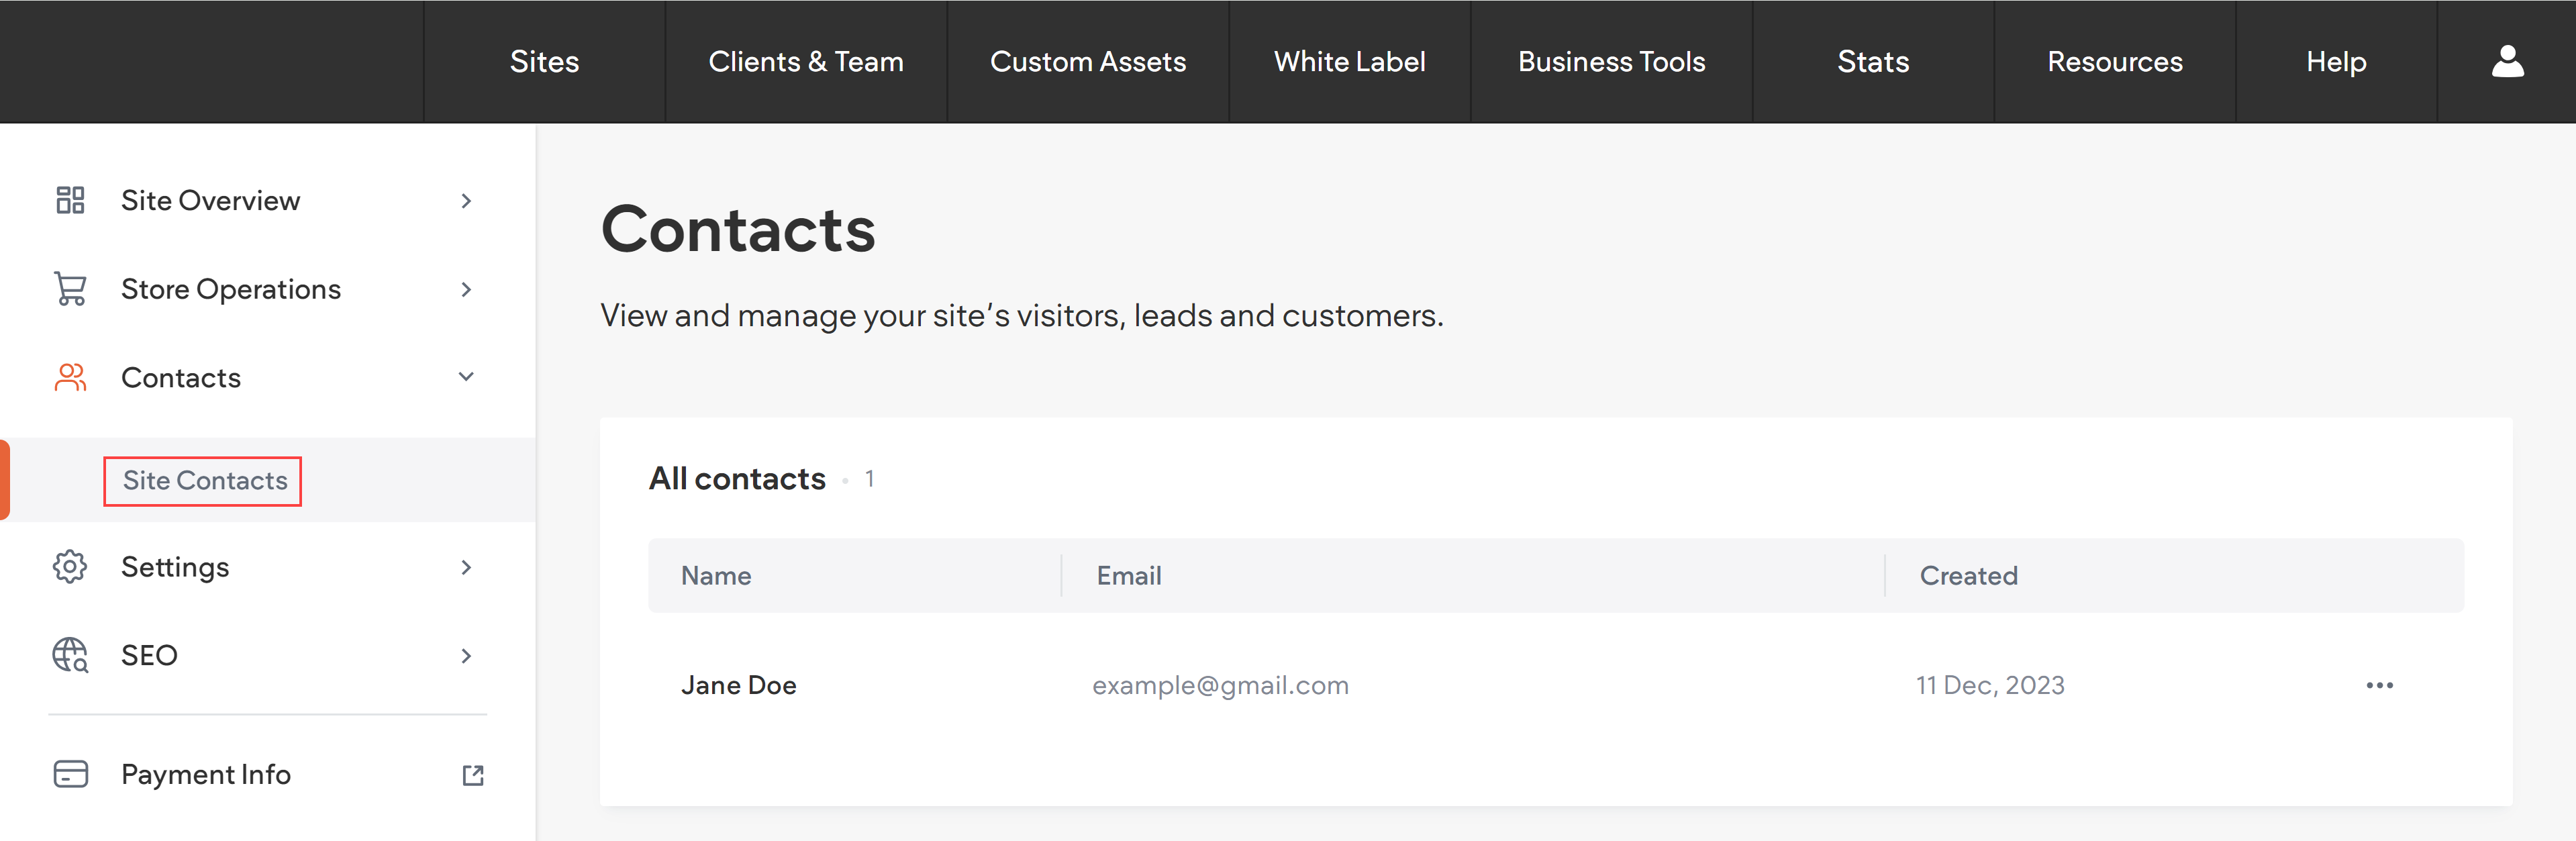
Task: Open the Business Tools menu
Action: click(x=1611, y=61)
